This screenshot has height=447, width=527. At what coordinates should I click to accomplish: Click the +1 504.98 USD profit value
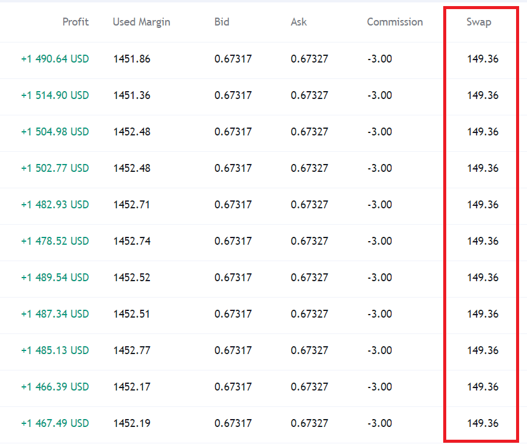pyautogui.click(x=55, y=131)
